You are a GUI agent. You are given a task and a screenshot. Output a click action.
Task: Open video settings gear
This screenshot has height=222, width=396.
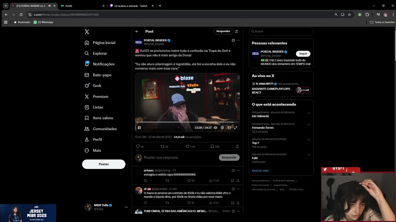(x=222, y=128)
